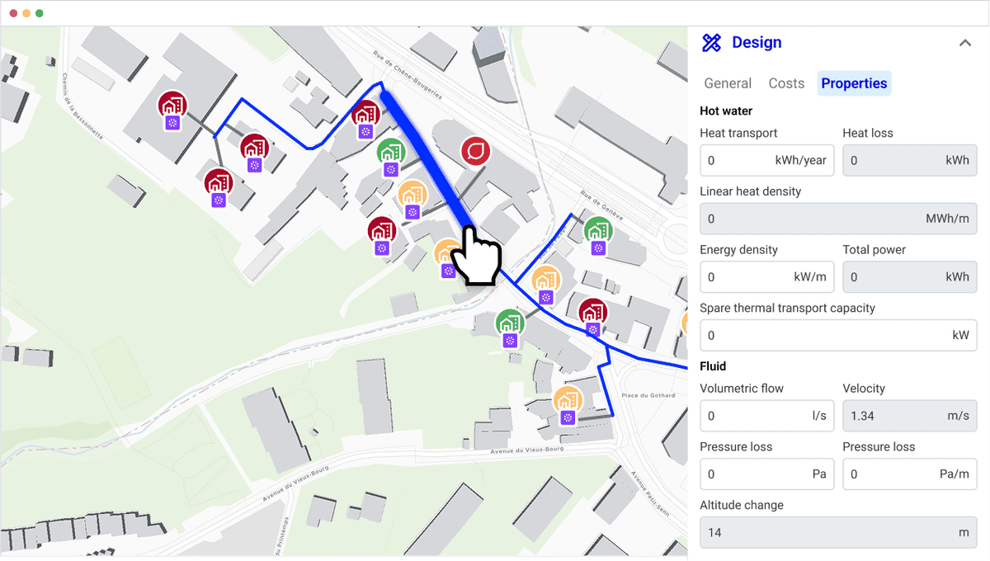Select the dark red building marker near Chemin de la Bessonnette
This screenshot has width=990, height=561.
[x=172, y=106]
